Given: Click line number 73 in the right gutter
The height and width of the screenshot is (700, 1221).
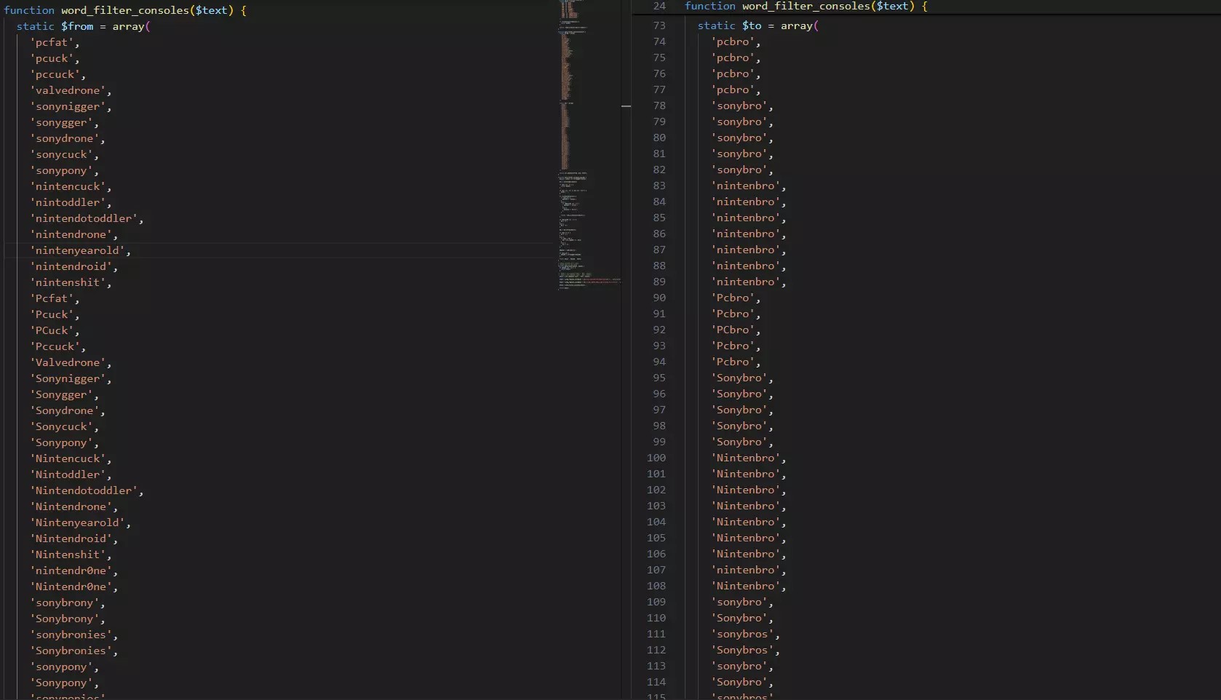Looking at the screenshot, I should click(x=659, y=25).
